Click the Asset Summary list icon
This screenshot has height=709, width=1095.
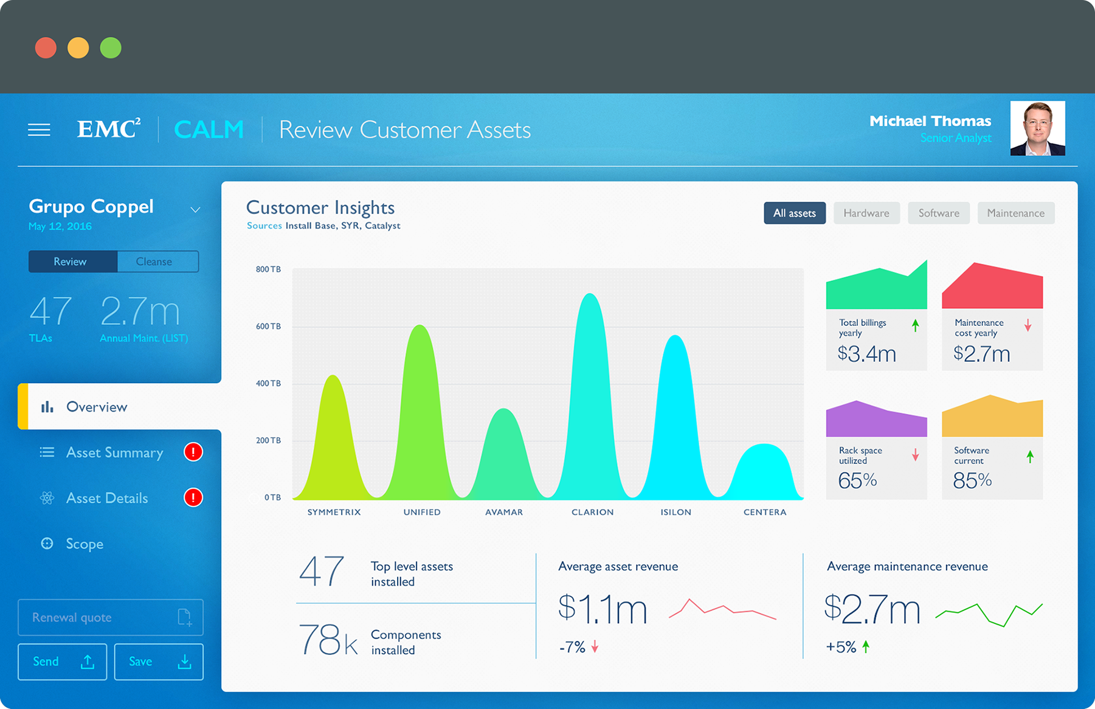coord(47,452)
